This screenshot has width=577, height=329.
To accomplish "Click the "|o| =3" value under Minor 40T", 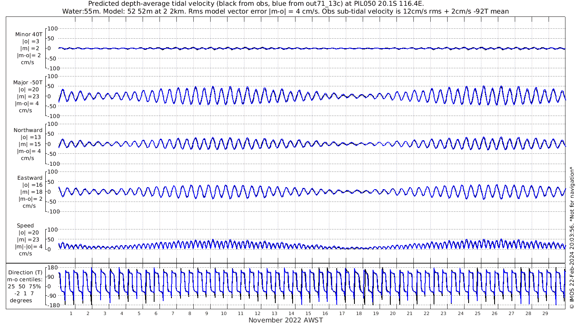I will tap(30, 42).
